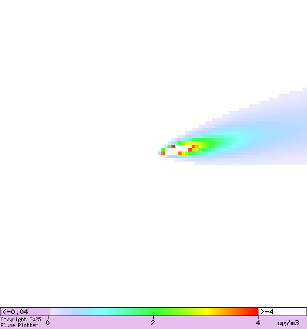Click the '0' scale tick label
Screen dimensions: 307x329
pyautogui.click(x=48, y=323)
